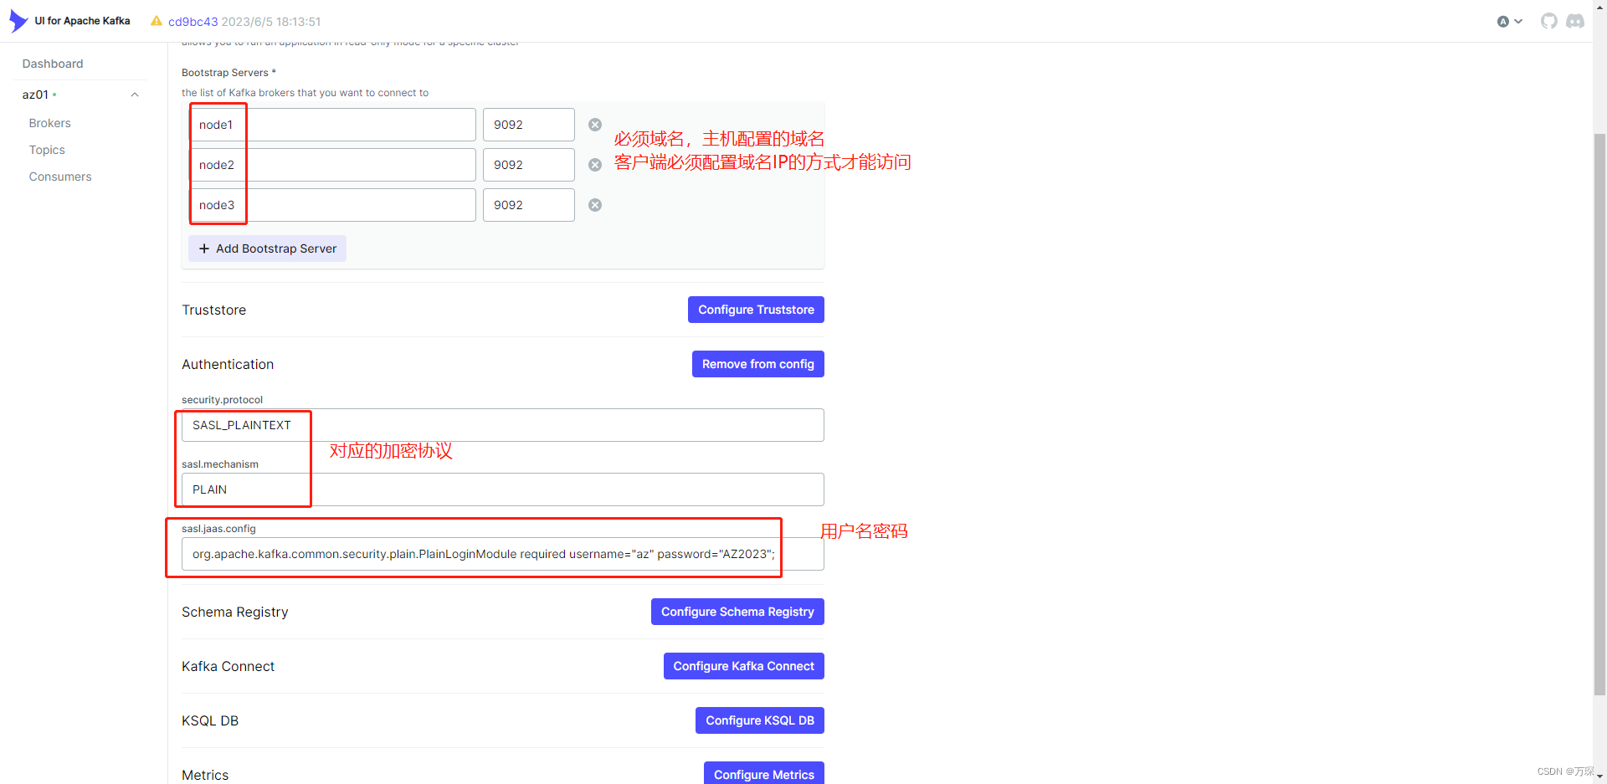This screenshot has width=1607, height=784.
Task: Click the scrollbar down arrow
Action: [x=1599, y=776]
